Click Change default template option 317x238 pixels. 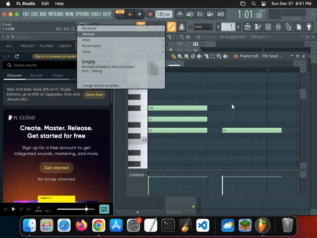tap(121, 86)
